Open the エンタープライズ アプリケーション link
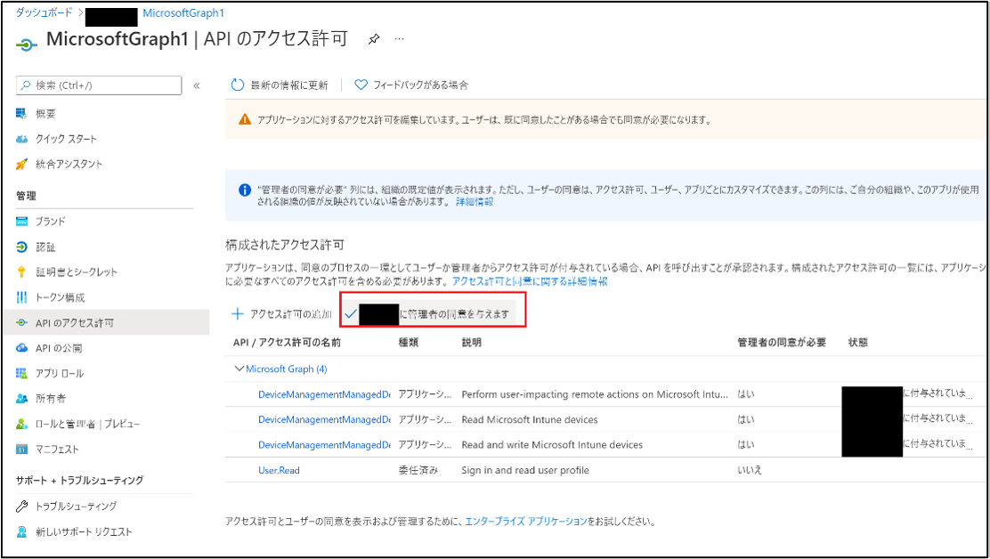The image size is (990, 559). coord(526,522)
